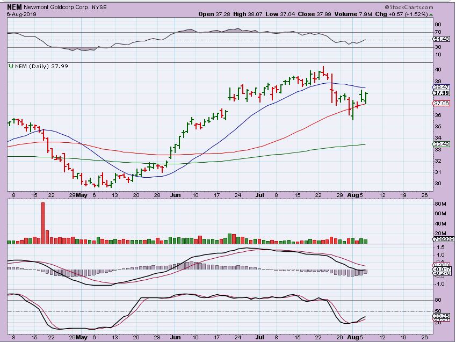Screen dimensions: 456x342
Task: Click the MACD label -0.017
Action: pyautogui.click(x=441, y=270)
